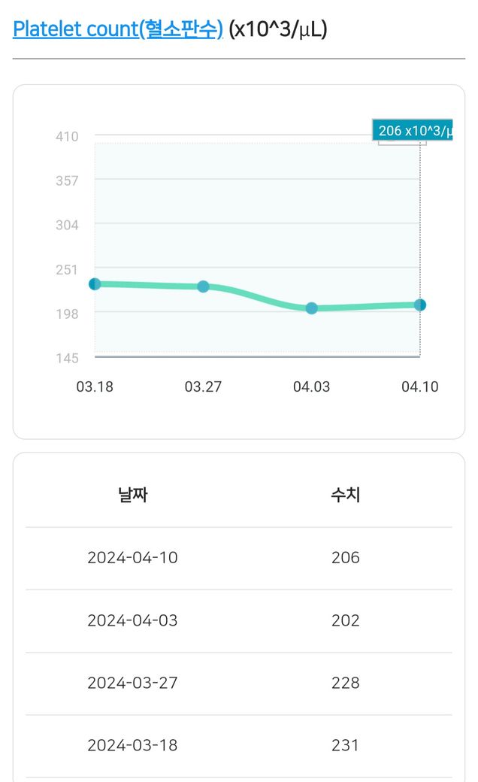Select the 04.03 data point on chart
This screenshot has width=478, height=782.
click(x=311, y=308)
